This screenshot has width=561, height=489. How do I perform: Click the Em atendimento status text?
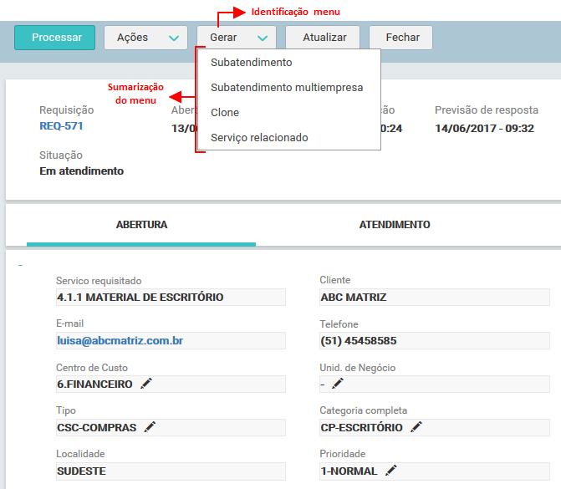pos(82,171)
